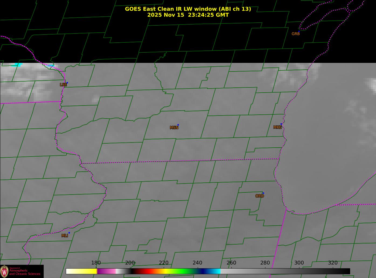Click the 260 colorbar tick label

coord(231,263)
